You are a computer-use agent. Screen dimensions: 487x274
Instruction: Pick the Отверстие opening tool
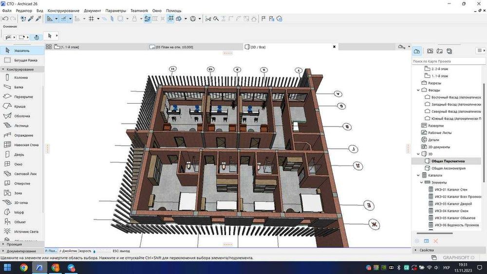pyautogui.click(x=22, y=183)
